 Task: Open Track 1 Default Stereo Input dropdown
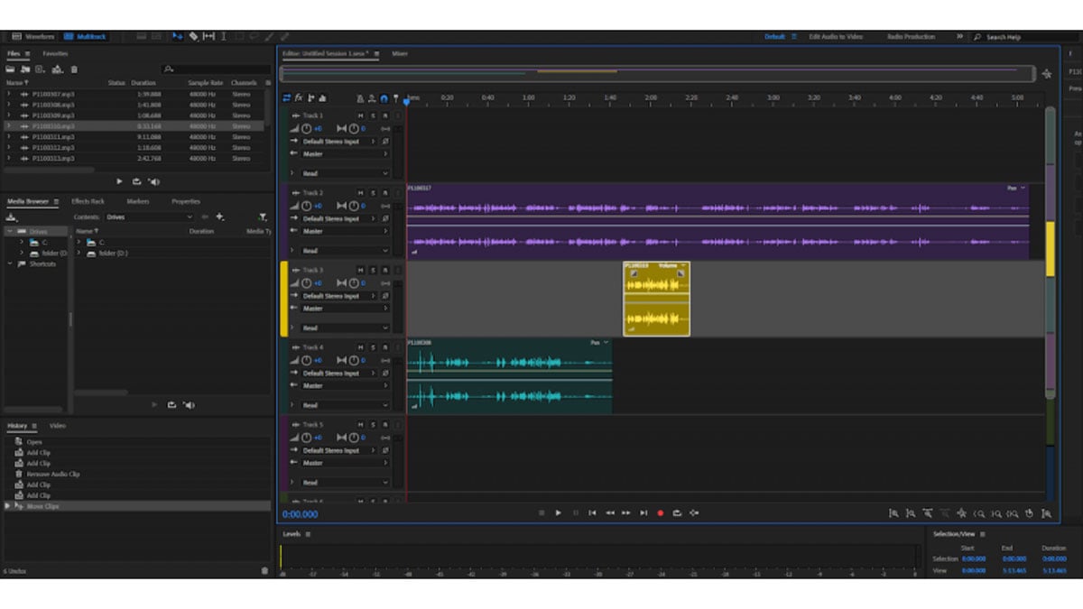pyautogui.click(x=339, y=142)
